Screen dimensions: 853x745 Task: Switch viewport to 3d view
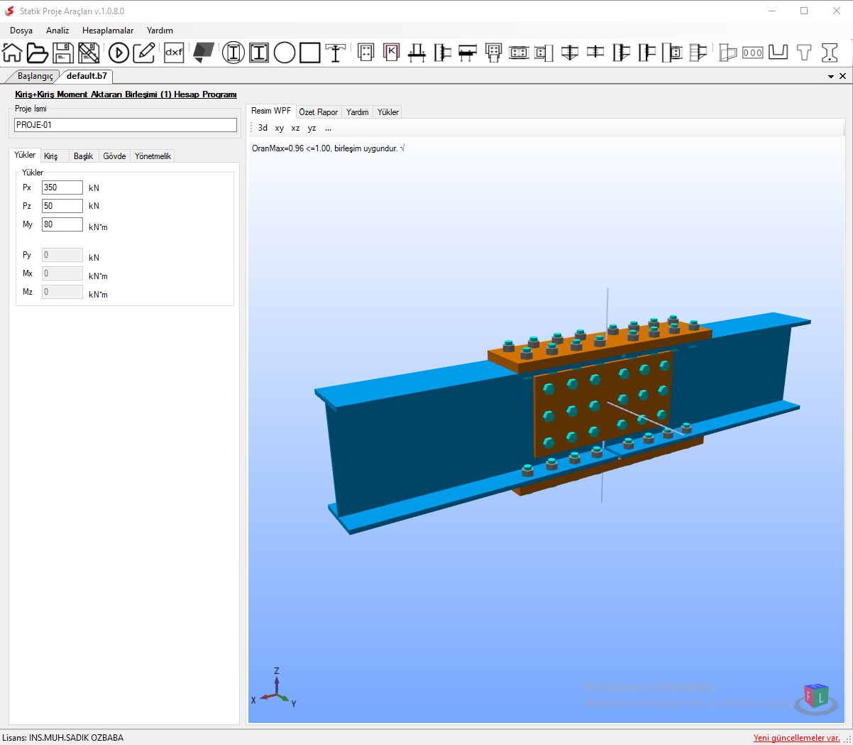(x=263, y=128)
